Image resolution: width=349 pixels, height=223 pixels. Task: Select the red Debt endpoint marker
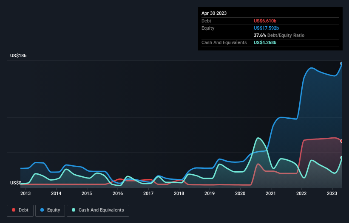click(x=342, y=141)
